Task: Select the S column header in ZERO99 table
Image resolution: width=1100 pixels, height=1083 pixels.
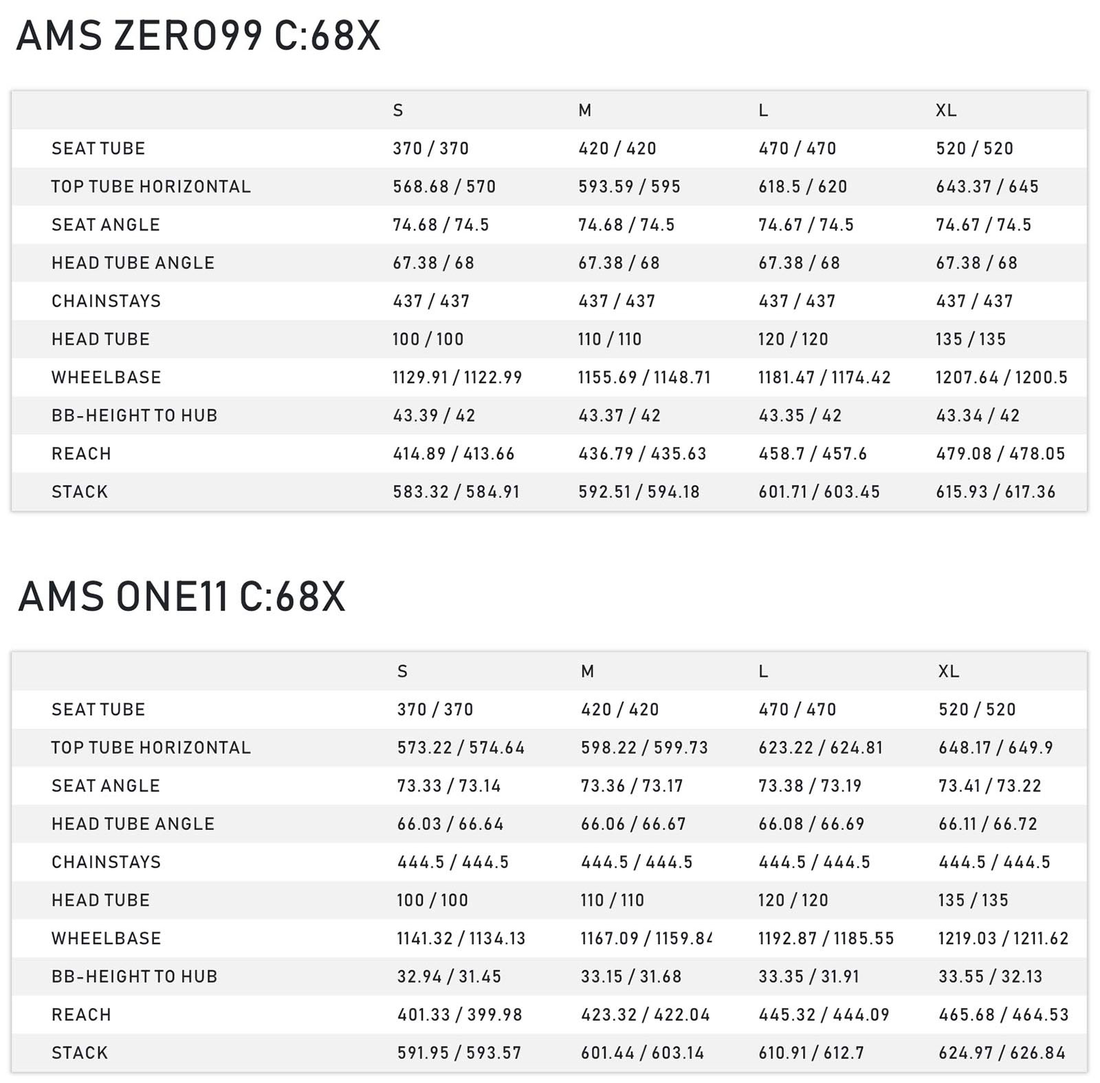Action: pos(398,110)
